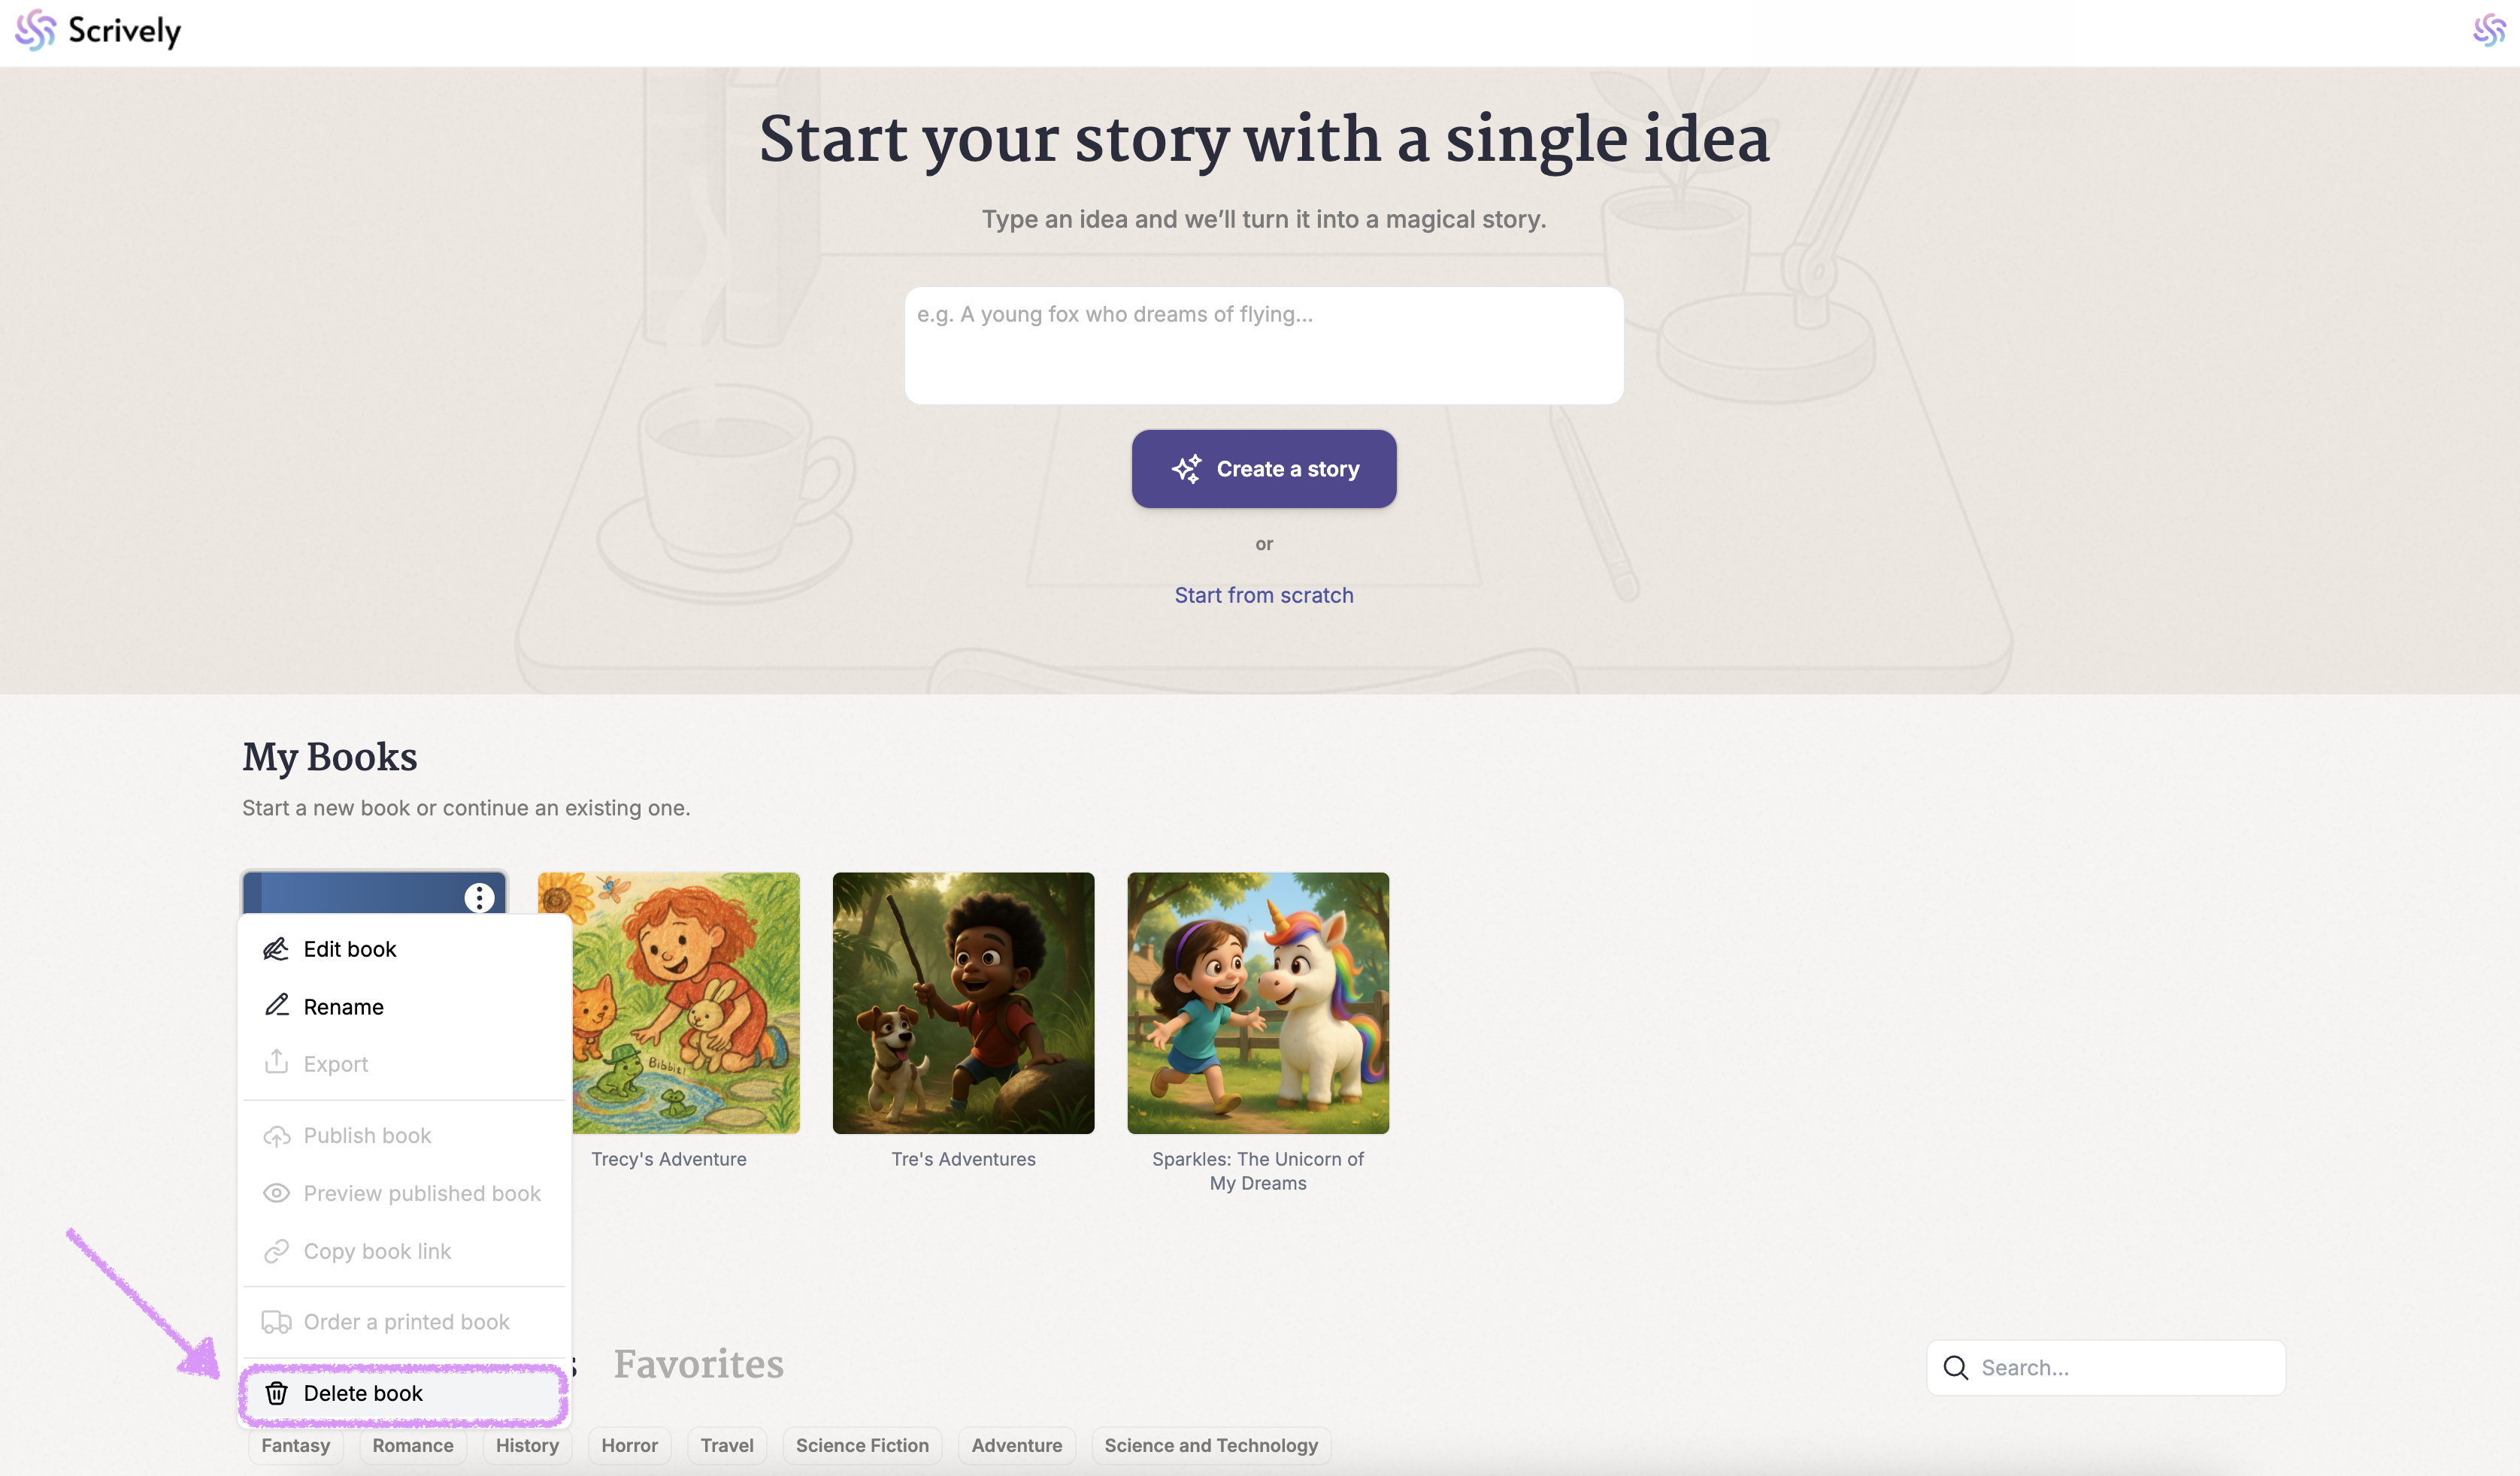Follow the Start from scratch link
Viewport: 2520px width, 1476px height.
[1263, 596]
